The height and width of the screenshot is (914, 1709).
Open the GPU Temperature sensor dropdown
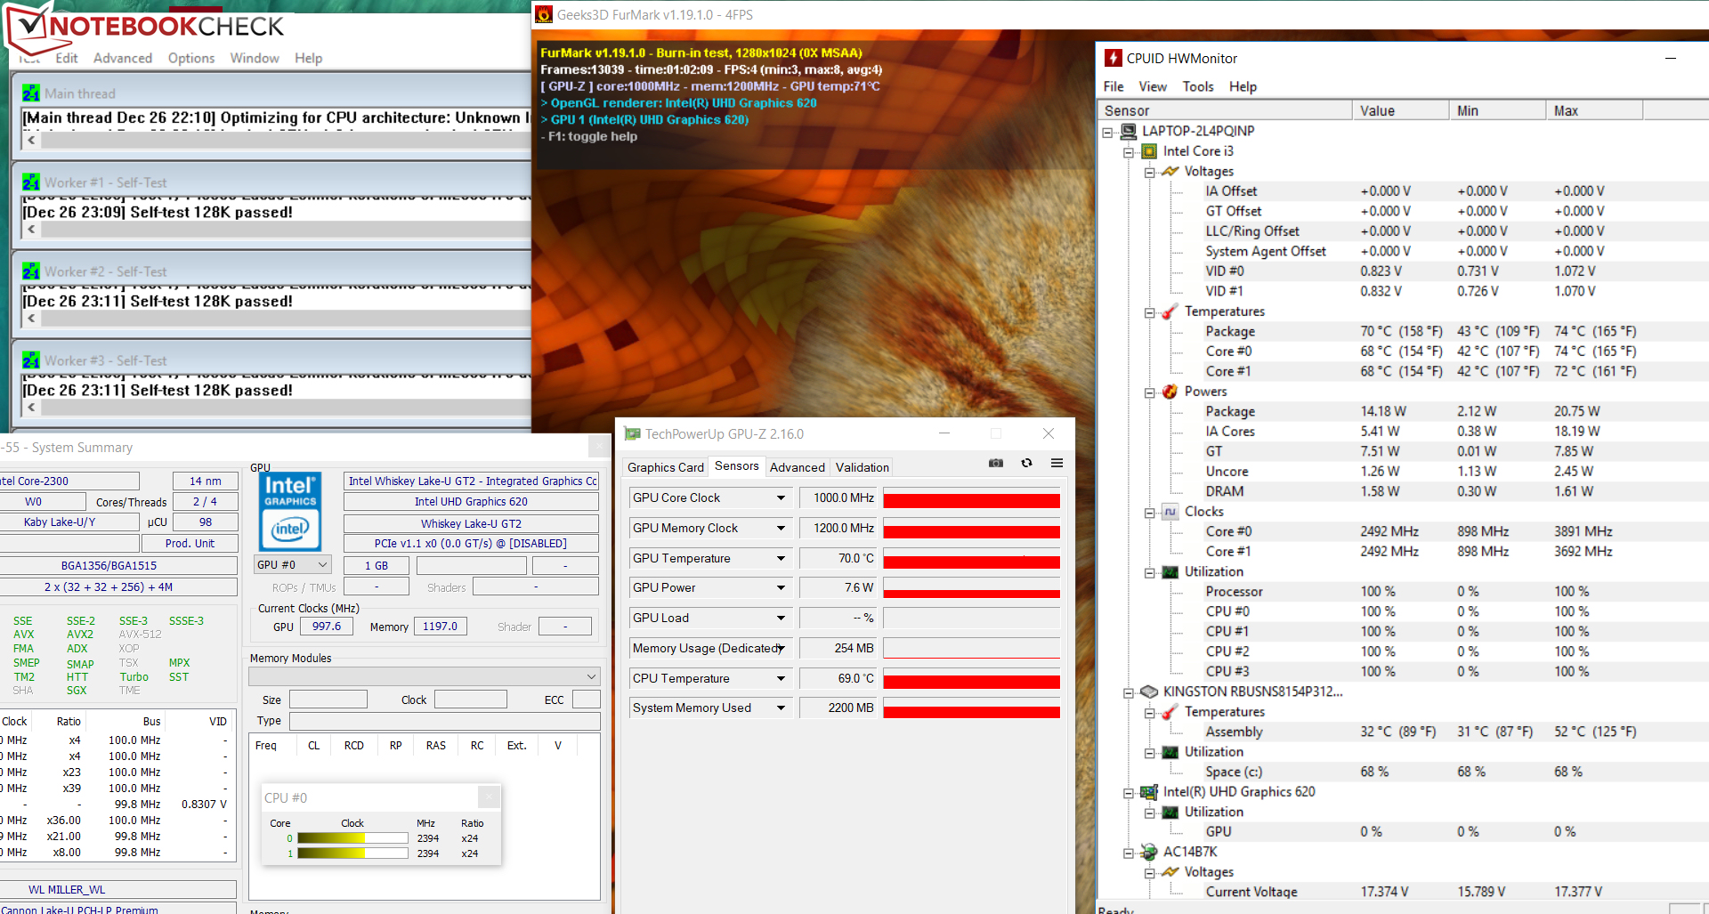781,558
